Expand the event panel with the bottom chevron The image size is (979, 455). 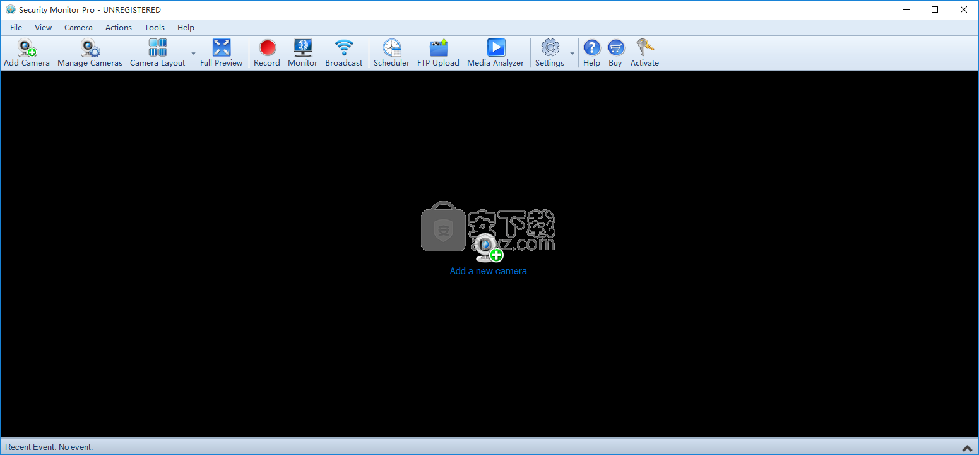point(967,447)
